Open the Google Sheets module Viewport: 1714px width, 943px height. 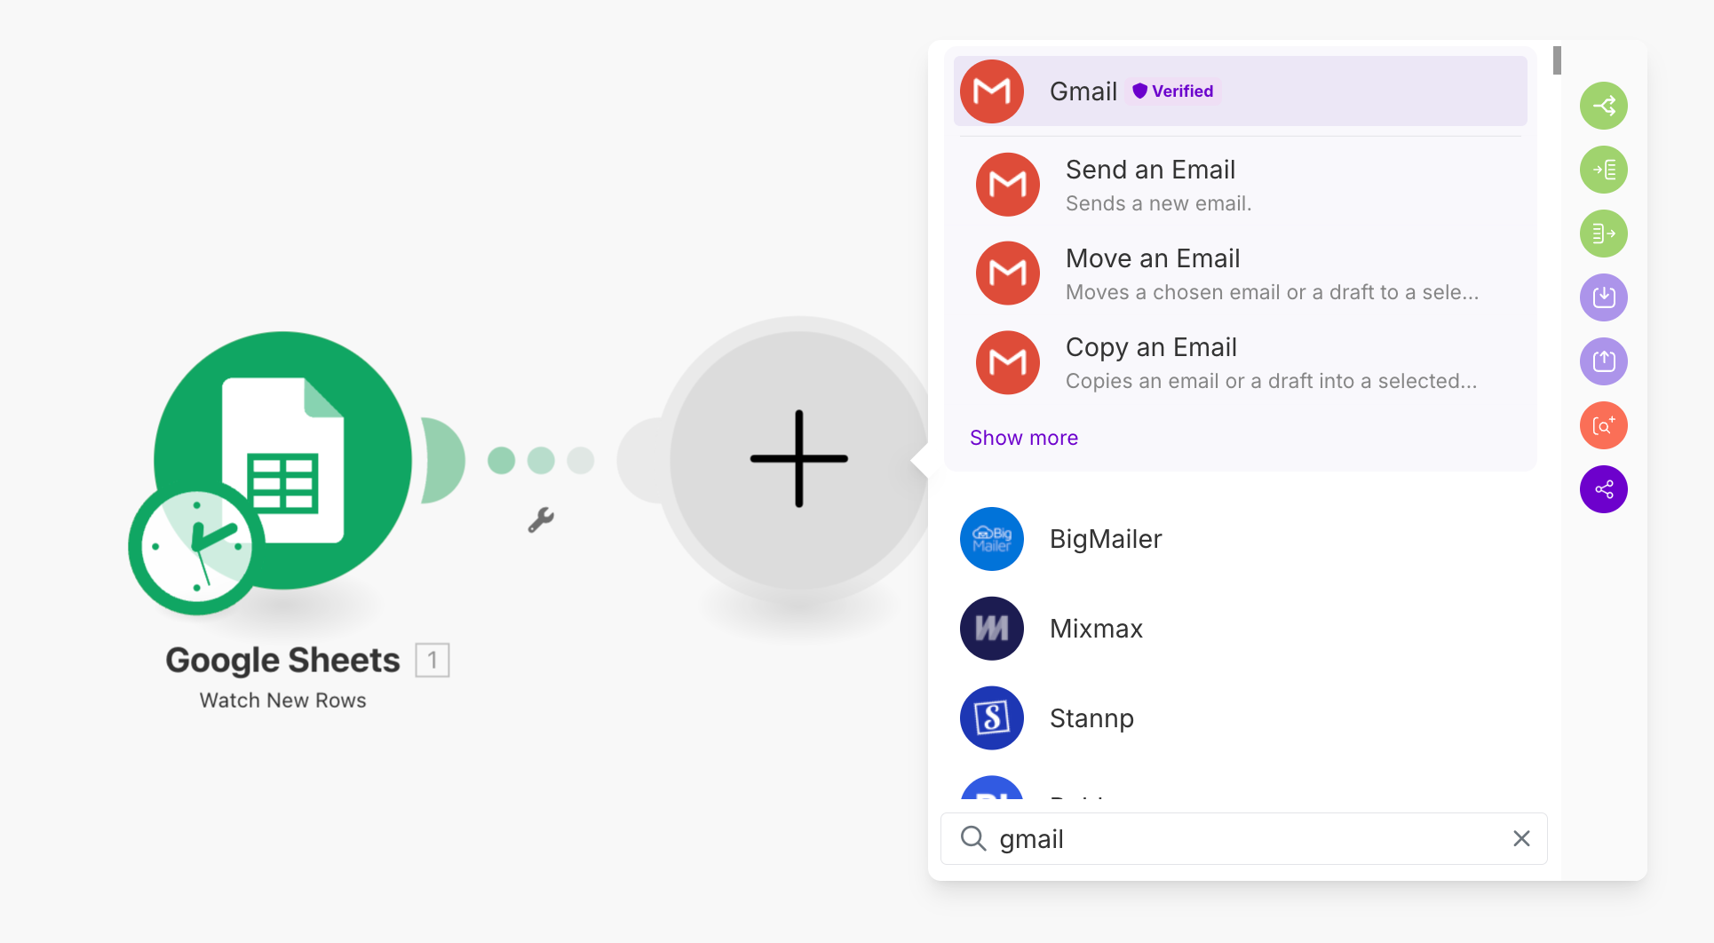tap(282, 460)
